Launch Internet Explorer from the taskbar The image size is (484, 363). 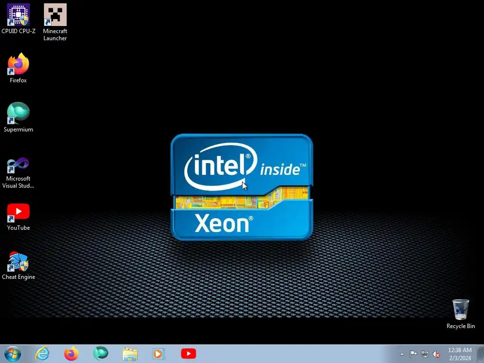[x=42, y=354]
